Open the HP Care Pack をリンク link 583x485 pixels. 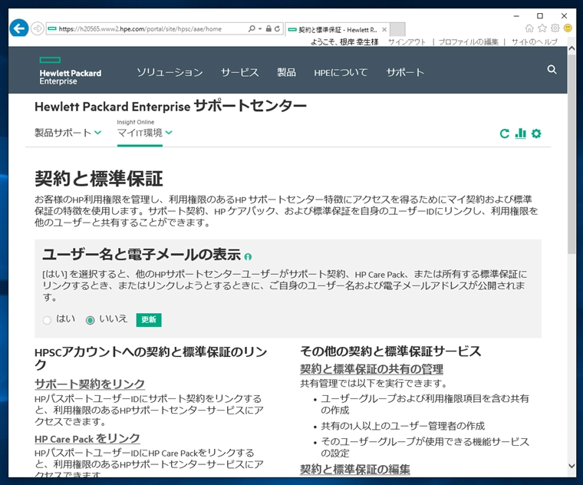point(87,438)
